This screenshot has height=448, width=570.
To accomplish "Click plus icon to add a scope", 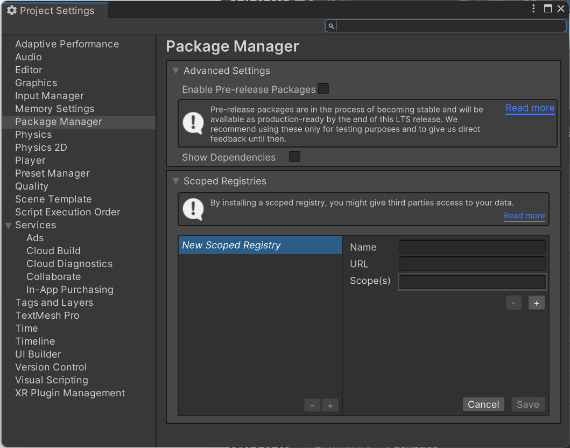I will coord(536,303).
